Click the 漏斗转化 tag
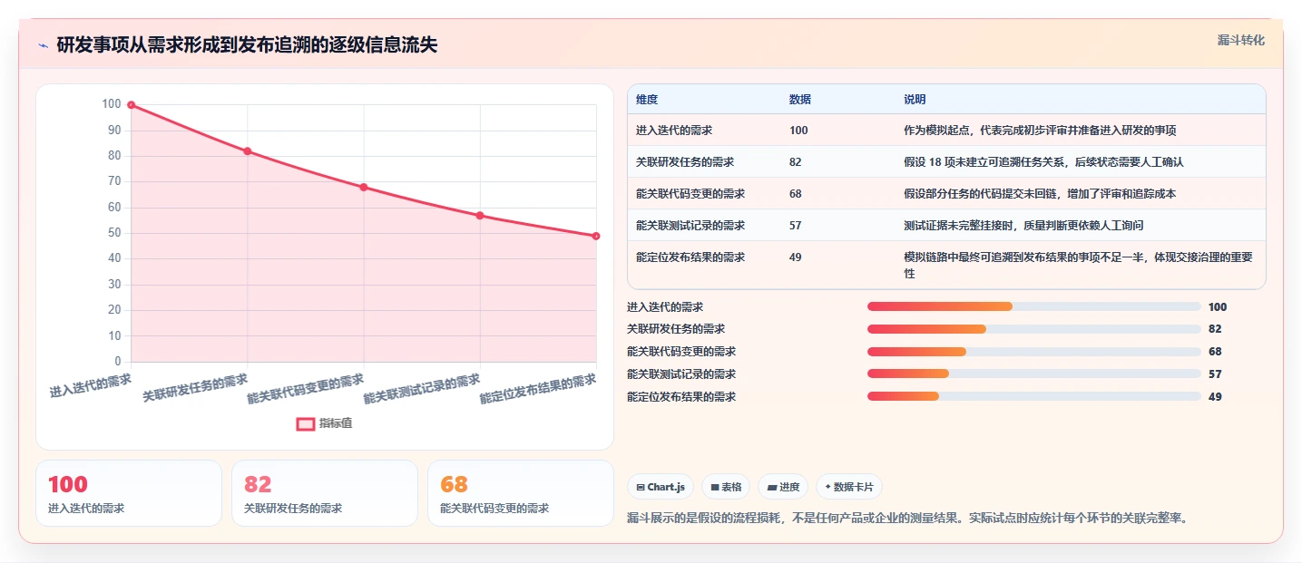 (1240, 40)
